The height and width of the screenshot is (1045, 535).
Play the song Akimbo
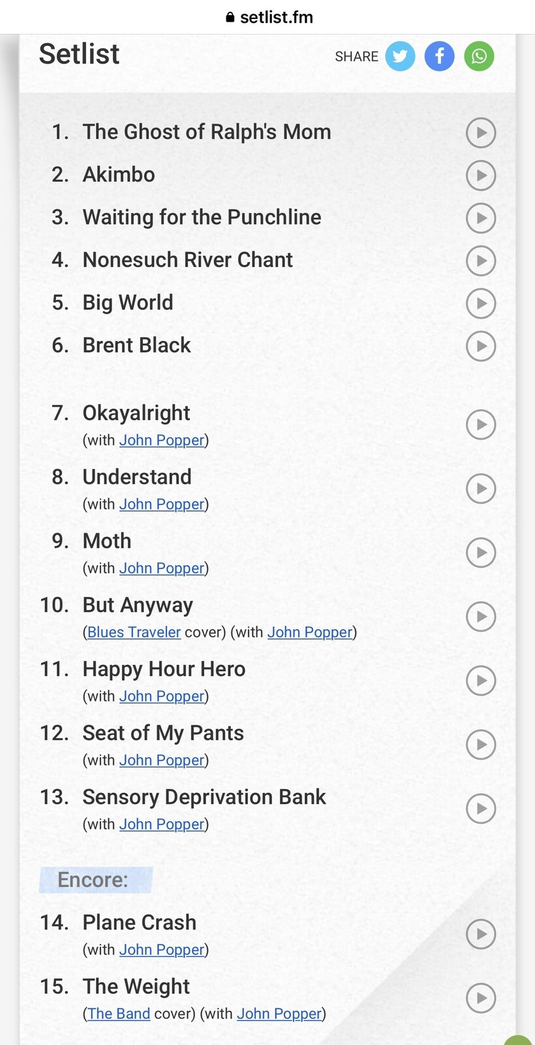point(481,175)
